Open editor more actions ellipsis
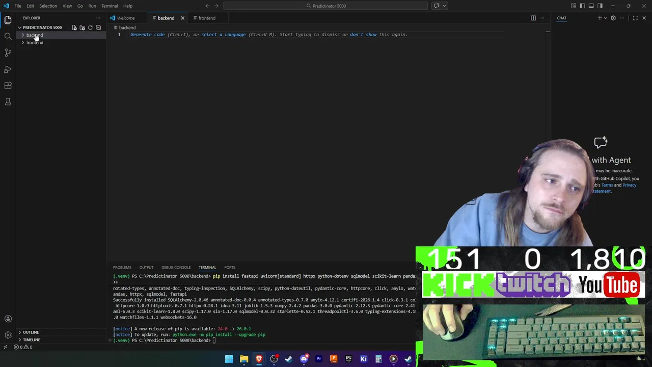 [x=542, y=18]
